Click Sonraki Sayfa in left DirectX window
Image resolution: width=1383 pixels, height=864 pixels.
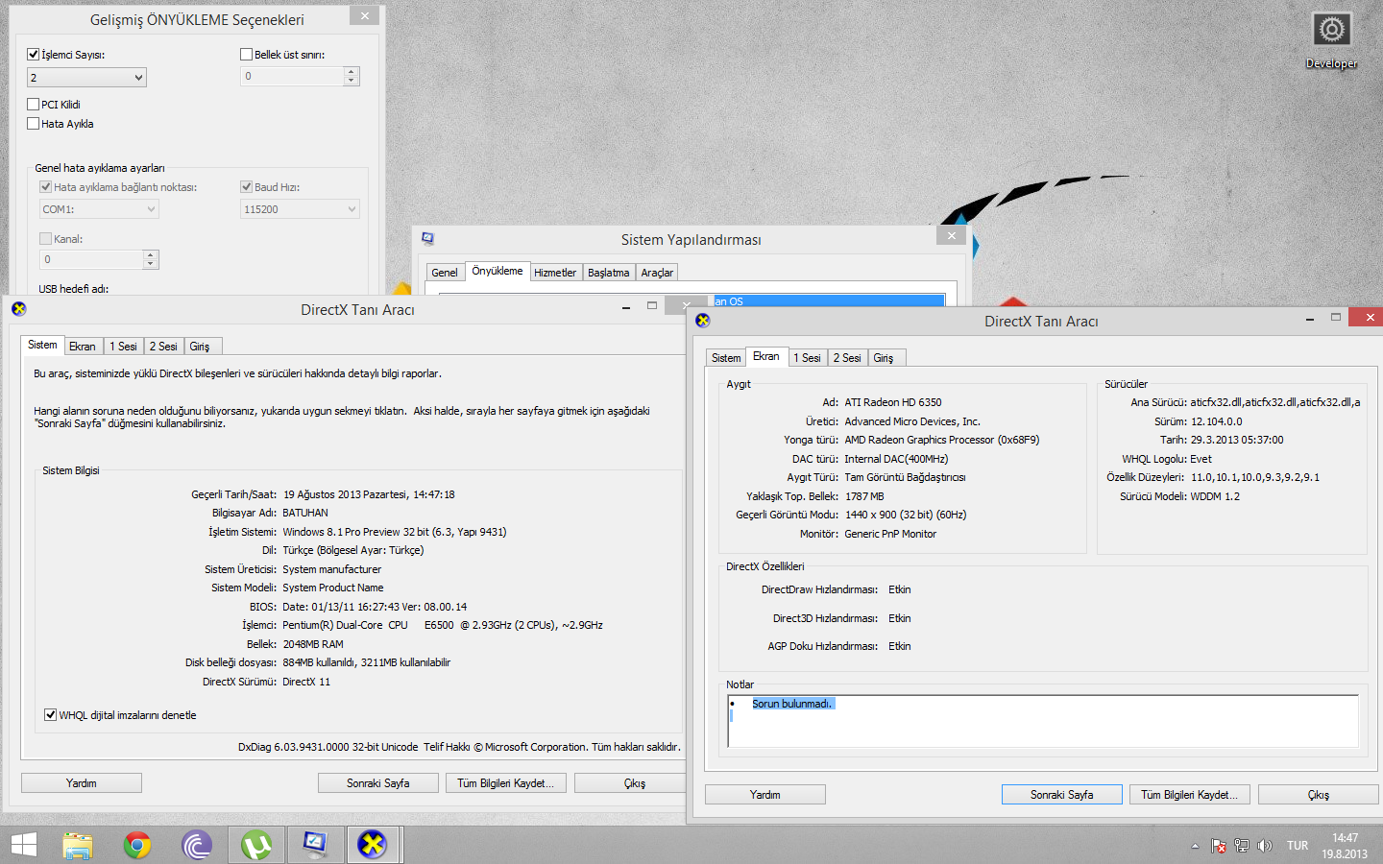(378, 783)
